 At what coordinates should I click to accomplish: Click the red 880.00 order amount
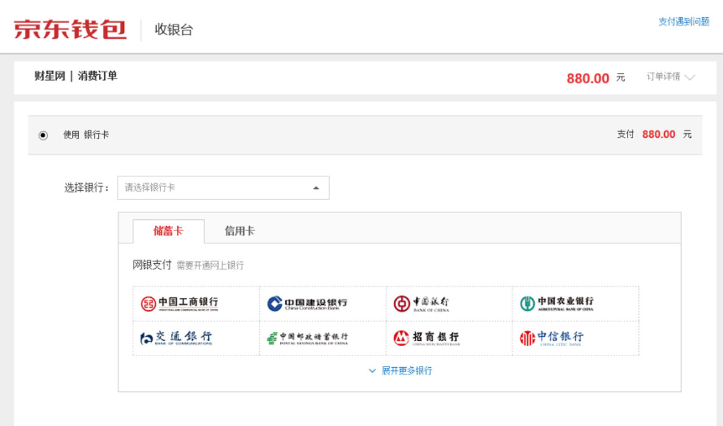(x=588, y=79)
